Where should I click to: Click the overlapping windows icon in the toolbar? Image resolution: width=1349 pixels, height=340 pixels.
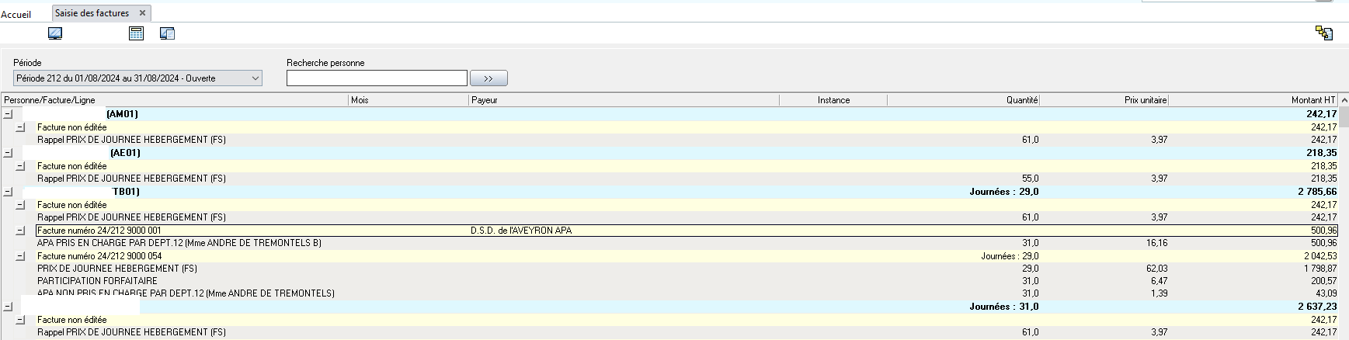point(167,33)
